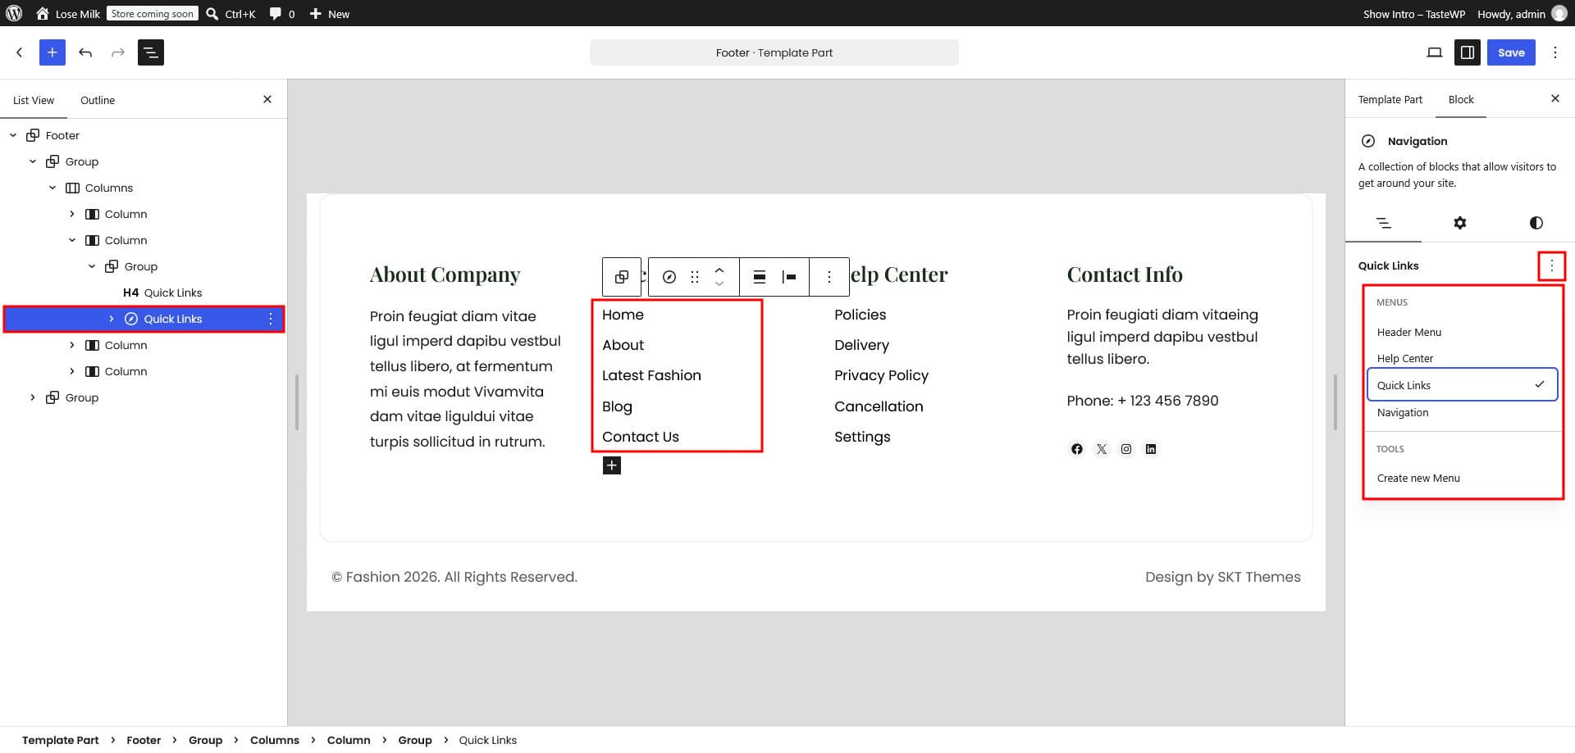Screen dimensions: 1575x753
Task: Click Create new Menu
Action: [x=1463, y=478]
